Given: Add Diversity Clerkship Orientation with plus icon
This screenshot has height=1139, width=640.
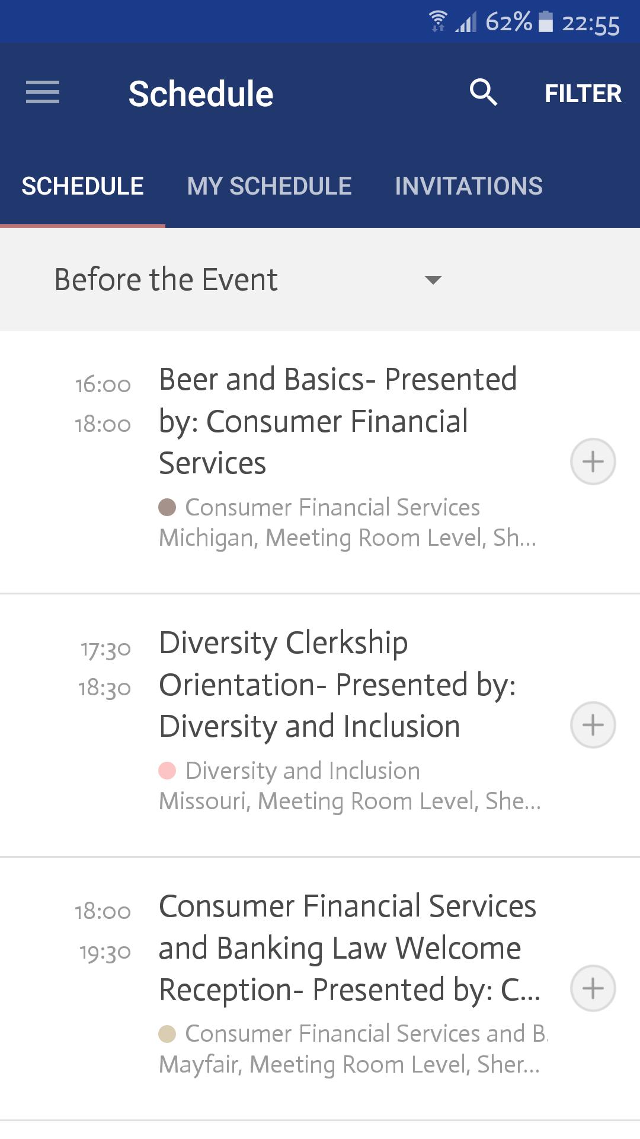Looking at the screenshot, I should [593, 724].
